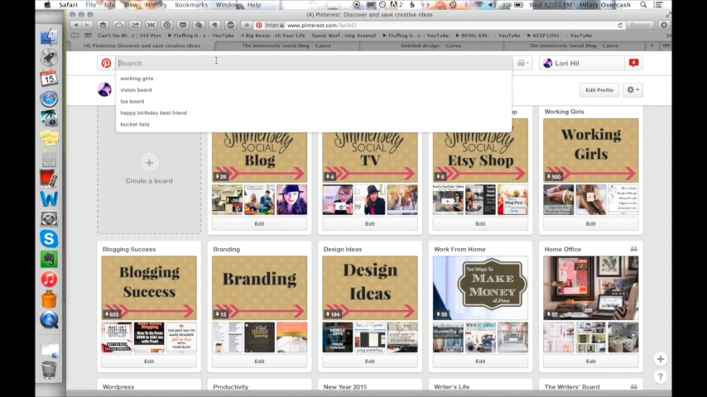Viewport: 707px width, 397px height.
Task: Click the floating plus add-pin button
Action: pos(660,359)
